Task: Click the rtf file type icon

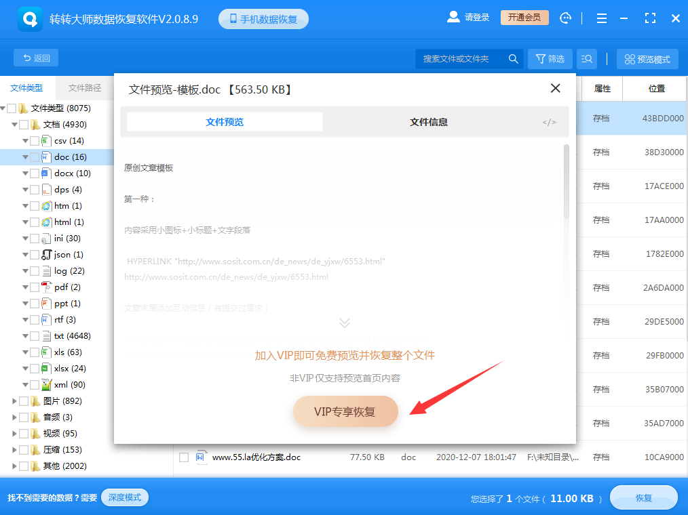Action: 46,320
